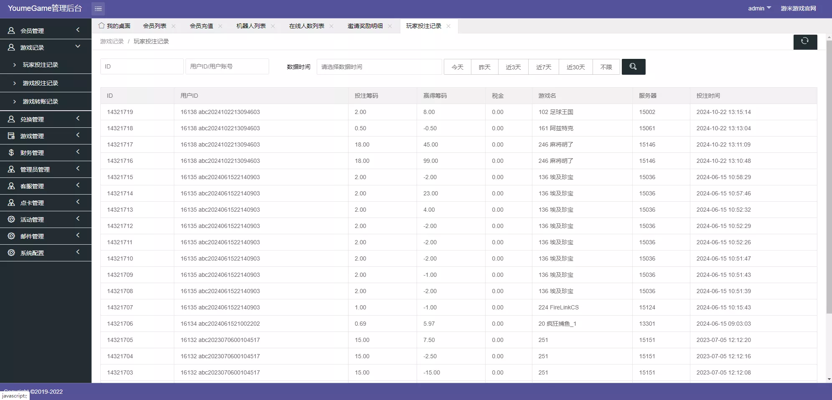832x400 pixels.
Task: Open 活动管理 via its gear icon
Action: 11,219
